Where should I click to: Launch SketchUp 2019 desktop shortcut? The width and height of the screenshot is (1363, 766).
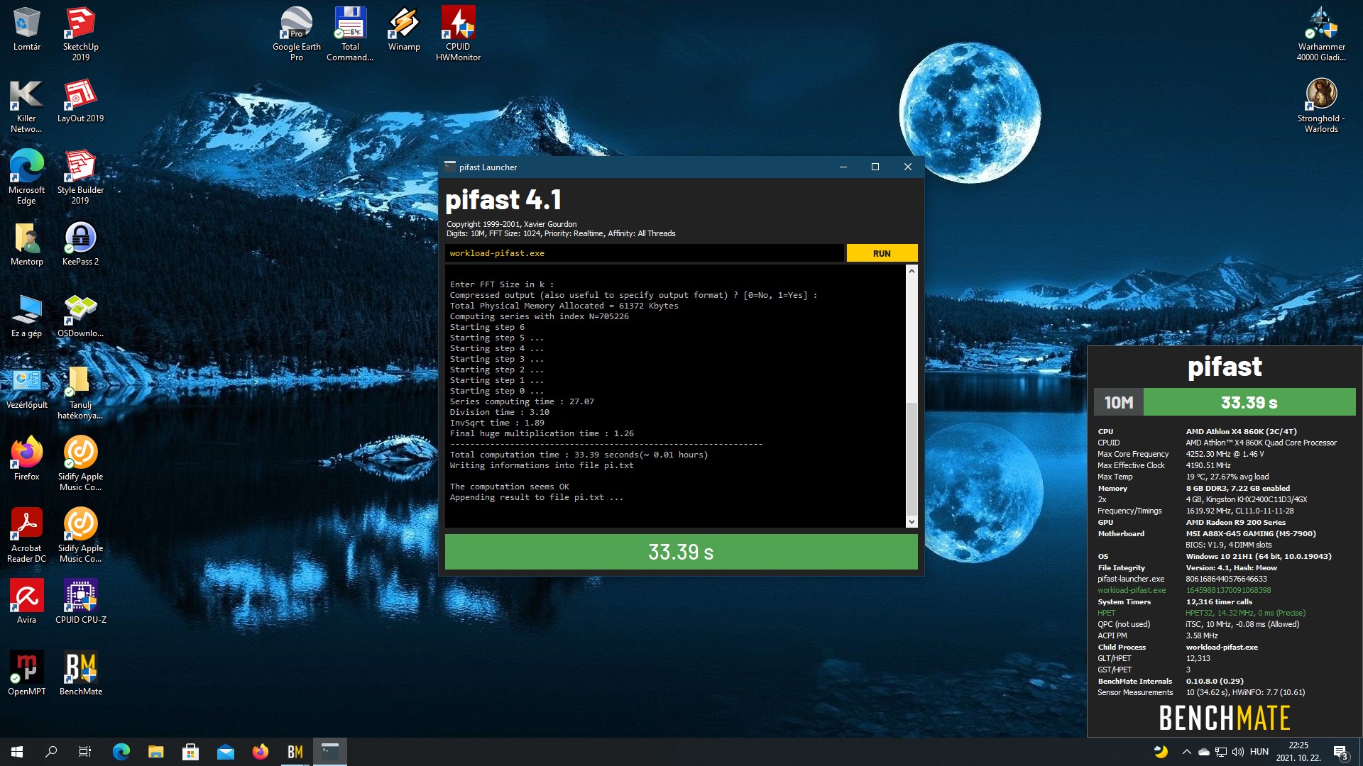(80, 33)
